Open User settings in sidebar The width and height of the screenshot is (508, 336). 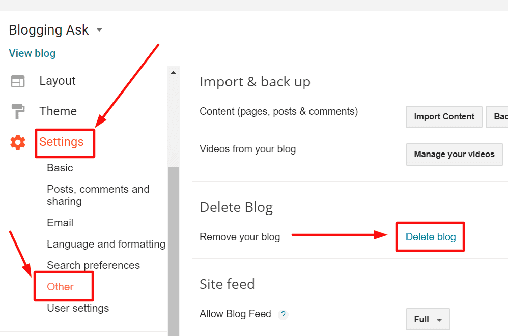(78, 308)
